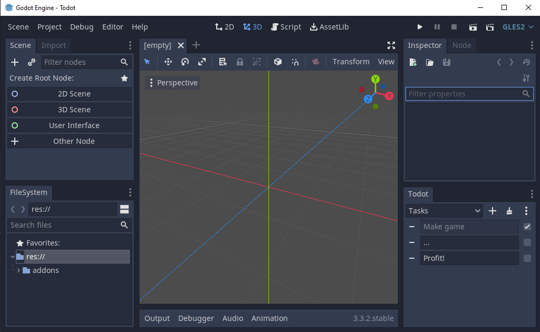The height and width of the screenshot is (332, 540).
Task: Add a new scene tab
Action: coord(196,45)
